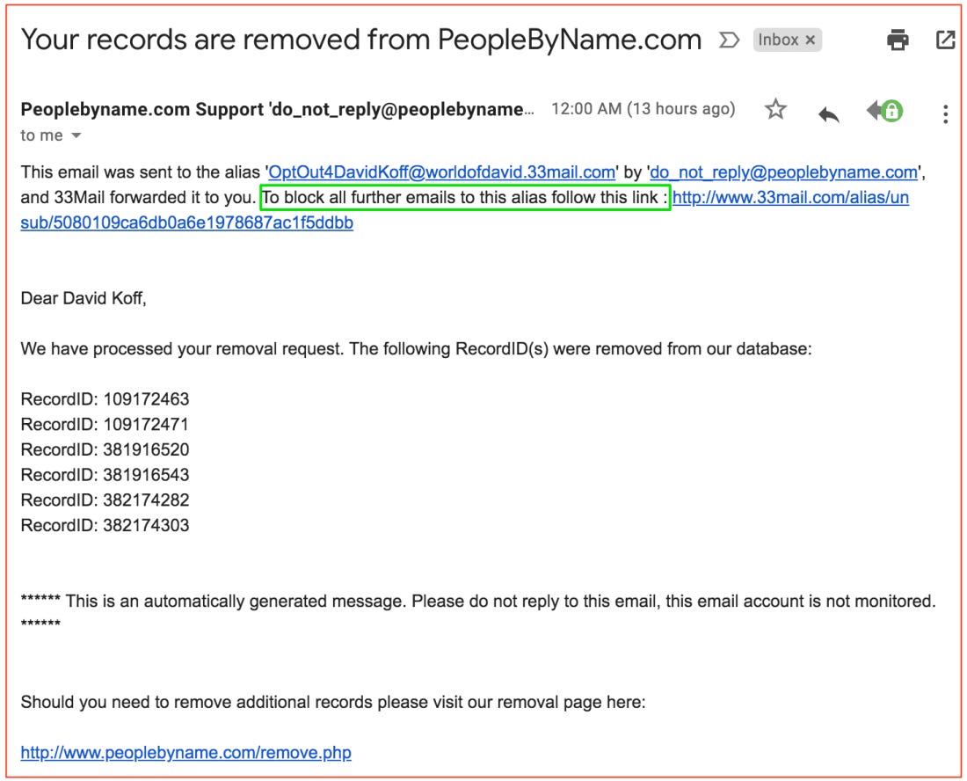967x781 pixels.
Task: Reply using the single arrow icon
Action: pos(829,113)
